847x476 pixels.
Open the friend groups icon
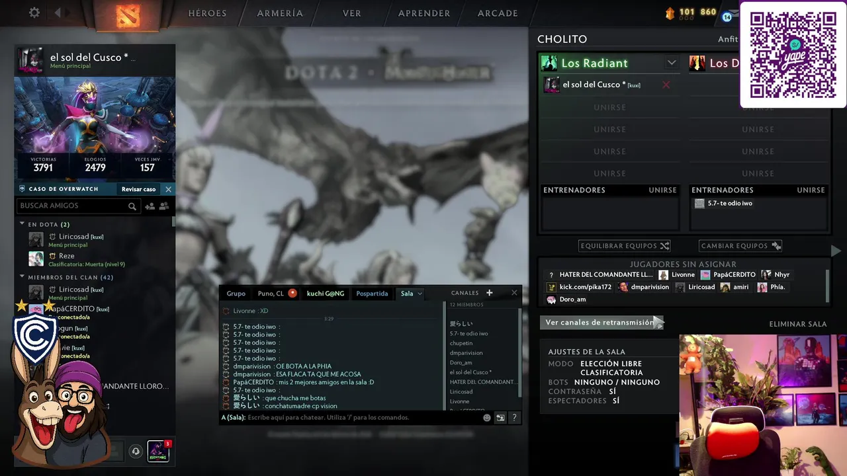pos(164,206)
